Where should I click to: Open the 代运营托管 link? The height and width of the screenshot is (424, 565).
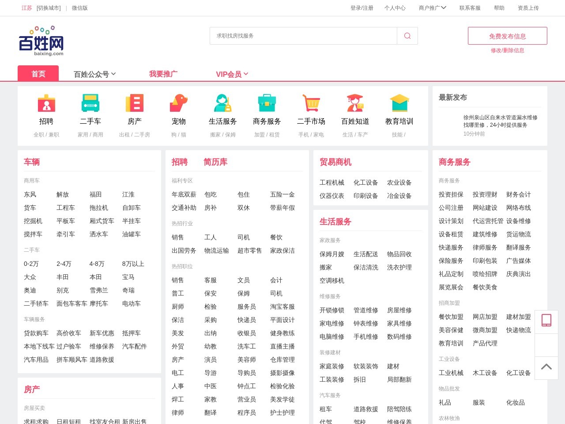(x=488, y=221)
